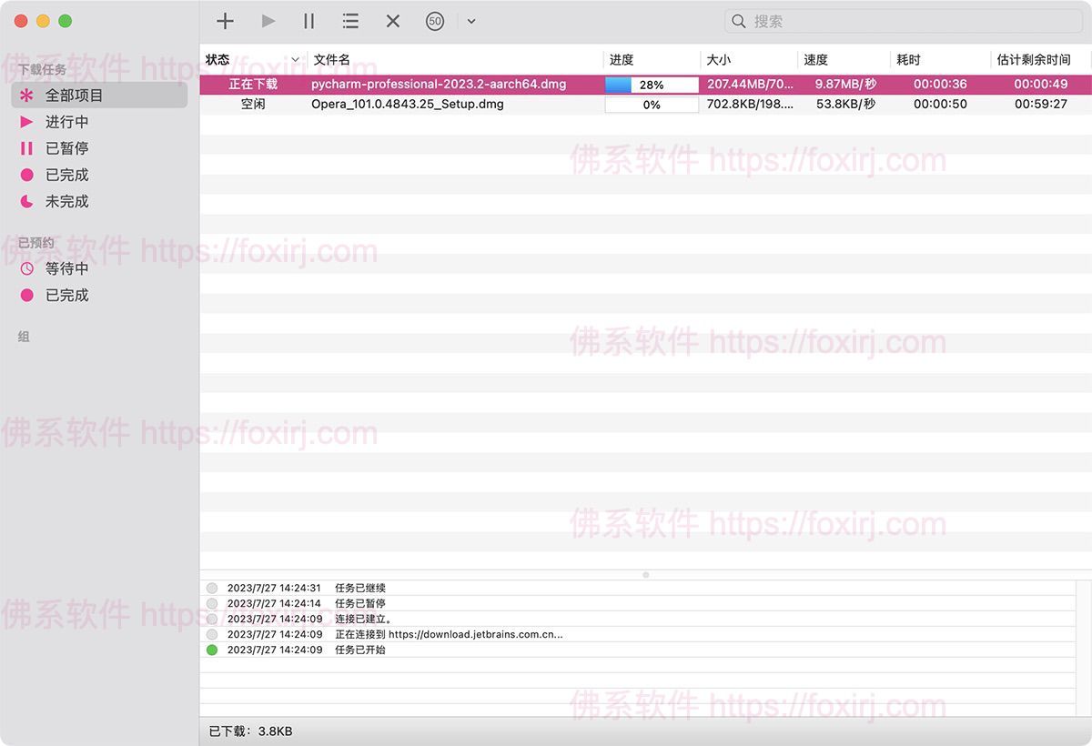This screenshot has height=746, width=1092.
Task: Click the green-dot 任务已开始 log entry
Action: point(360,650)
